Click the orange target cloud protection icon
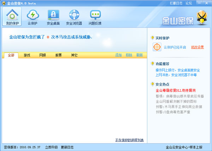The image size is (212, 151). pos(157,47)
